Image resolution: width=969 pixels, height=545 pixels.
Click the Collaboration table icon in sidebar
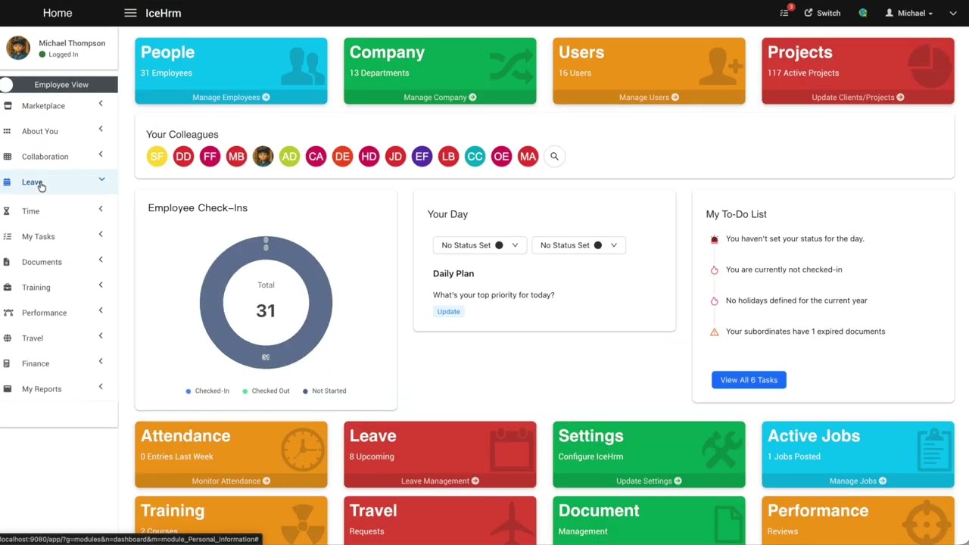click(x=7, y=157)
